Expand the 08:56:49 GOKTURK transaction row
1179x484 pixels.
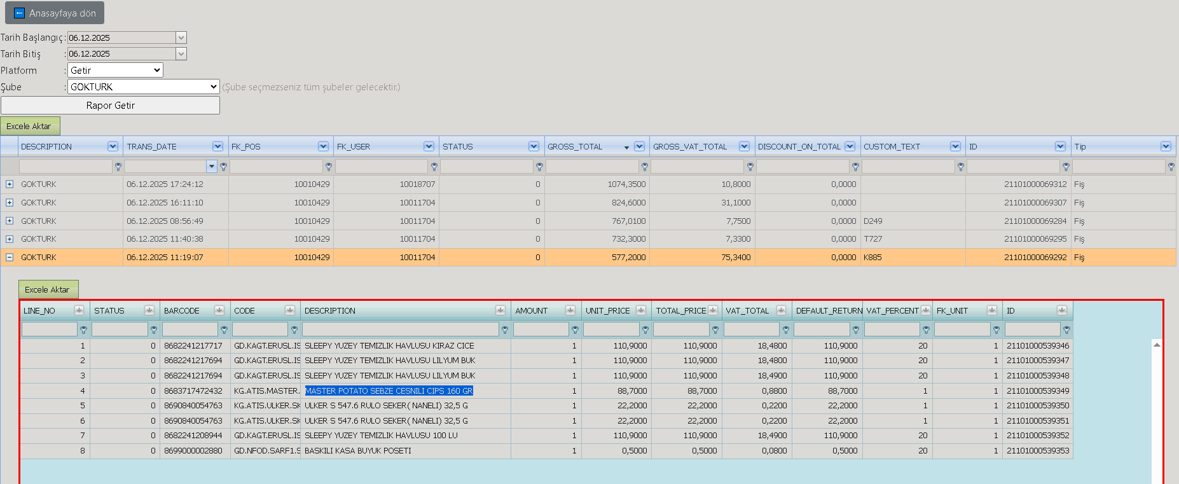pos(10,221)
